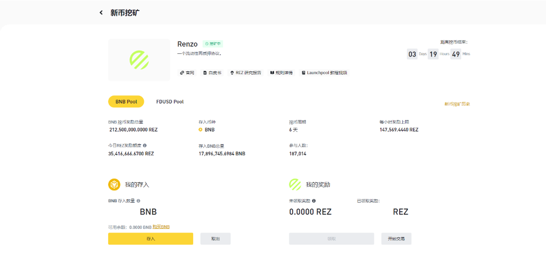Click the BNB coin icon beside 我的存入
This screenshot has width=546, height=276.
[114, 184]
